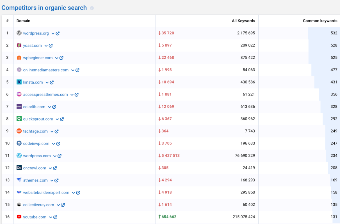Expand the onlinemediamasters.com dropdown chevron
The height and width of the screenshot is (224, 340).
73,71
